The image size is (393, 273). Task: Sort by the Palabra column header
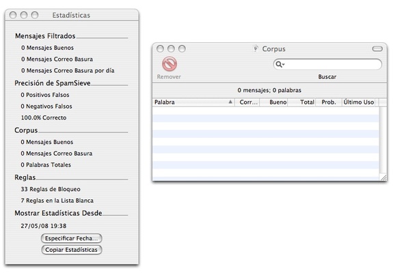(x=193, y=102)
